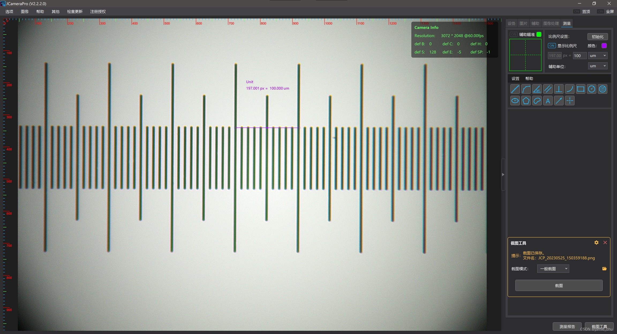This screenshot has height=334, width=617.
Task: Select the concentric circles tool
Action: 603,89
